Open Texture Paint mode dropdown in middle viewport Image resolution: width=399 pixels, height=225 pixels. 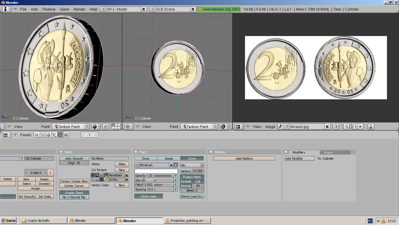pos(199,127)
